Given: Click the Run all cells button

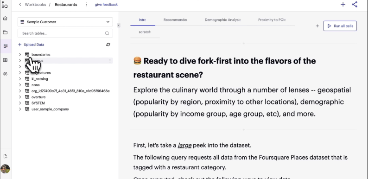Looking at the screenshot, I should [340, 26].
